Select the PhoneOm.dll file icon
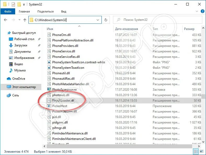The height and width of the screenshot is (155, 206). 49,35
